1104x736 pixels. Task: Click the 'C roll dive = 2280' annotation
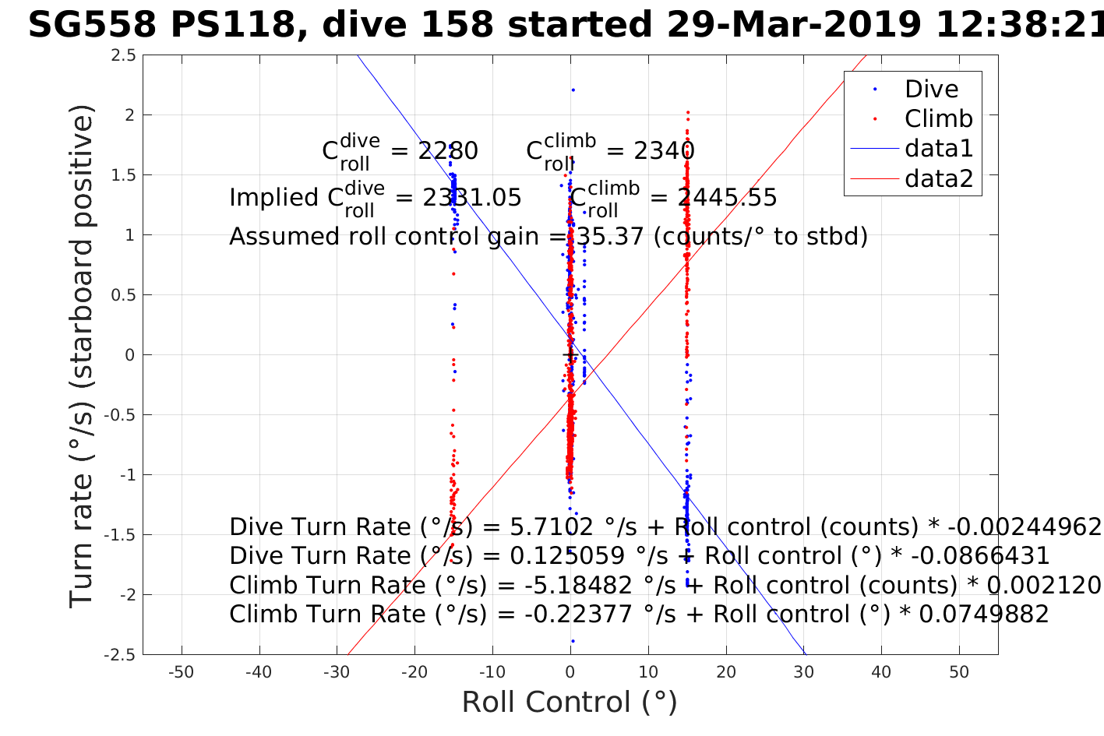click(x=400, y=151)
